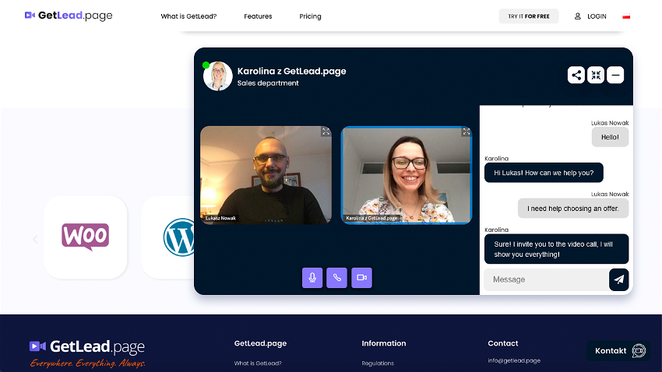Go to the Pricing page
662x372 pixels.
tap(310, 16)
